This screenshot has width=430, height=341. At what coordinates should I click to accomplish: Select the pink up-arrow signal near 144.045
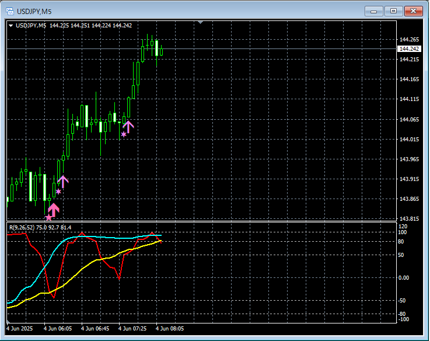128,127
